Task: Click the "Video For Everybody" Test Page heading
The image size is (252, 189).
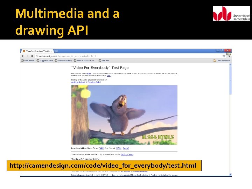Action: [100, 68]
